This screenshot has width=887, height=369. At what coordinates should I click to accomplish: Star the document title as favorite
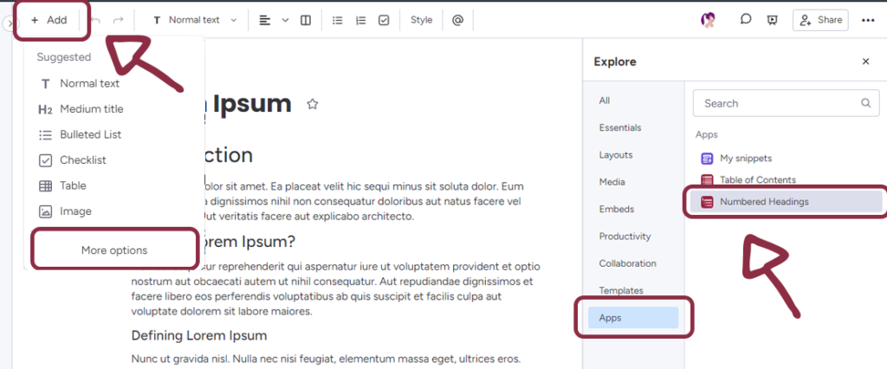pos(313,104)
